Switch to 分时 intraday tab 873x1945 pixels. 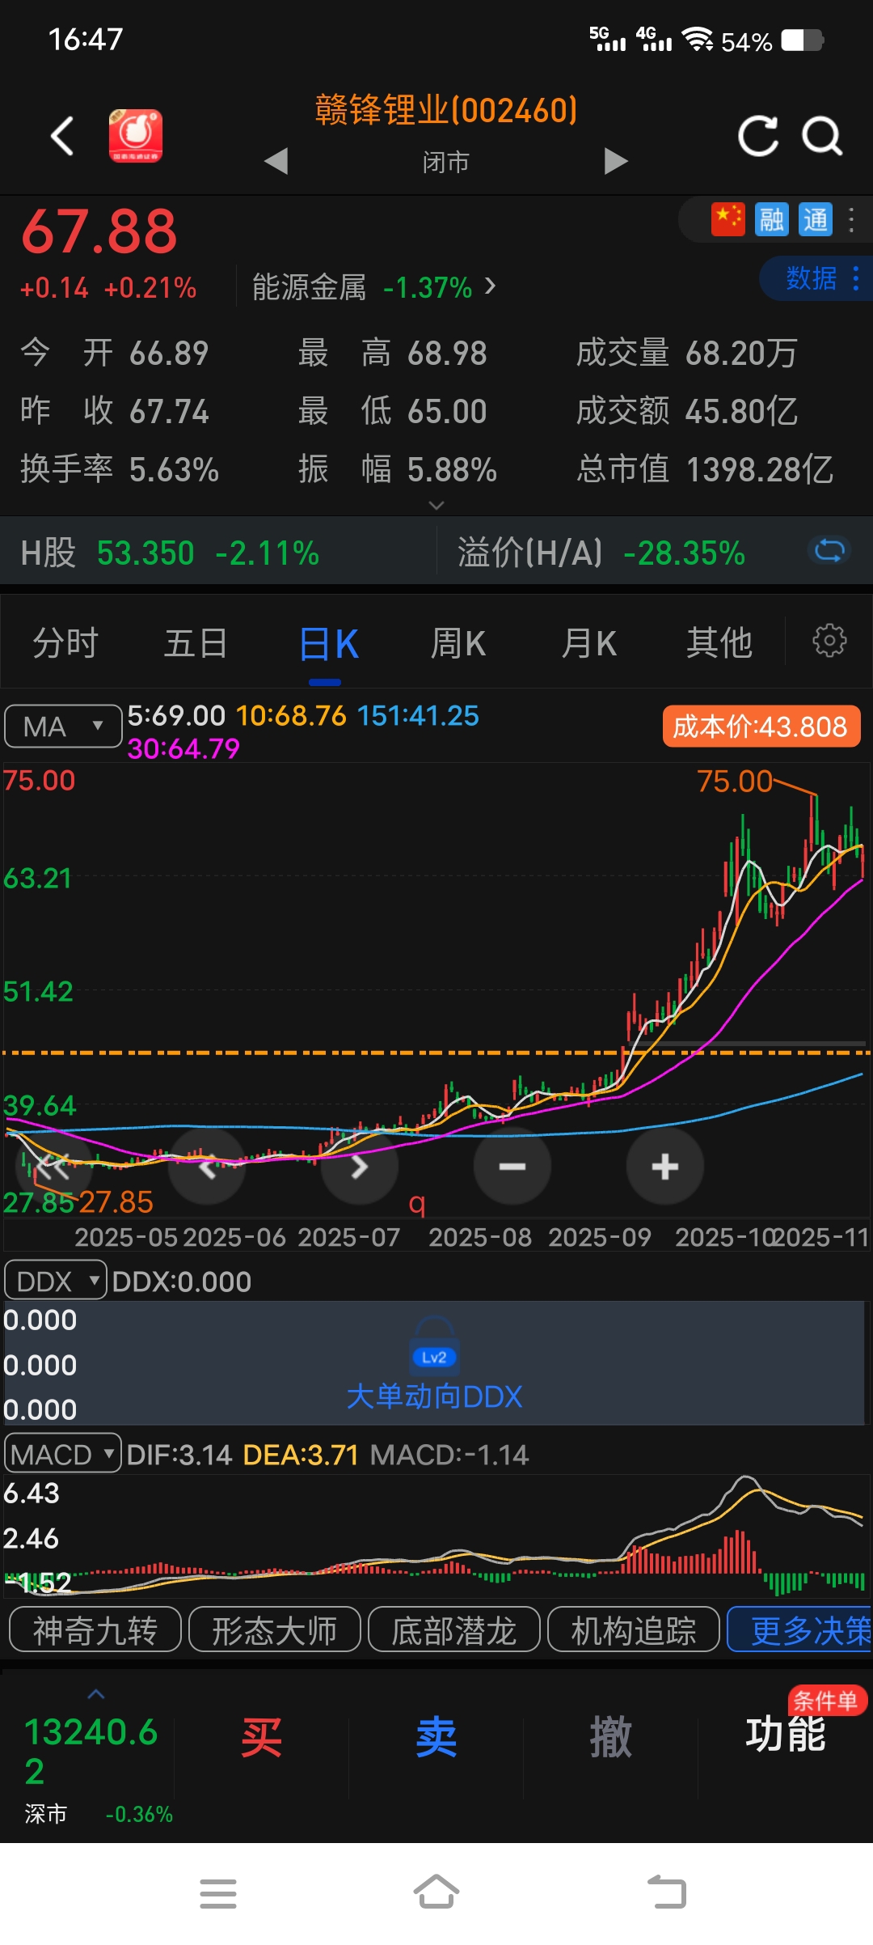click(x=65, y=644)
